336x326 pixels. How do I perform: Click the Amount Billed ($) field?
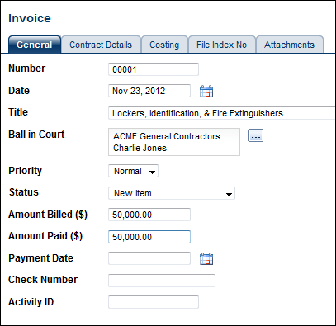coord(149,215)
